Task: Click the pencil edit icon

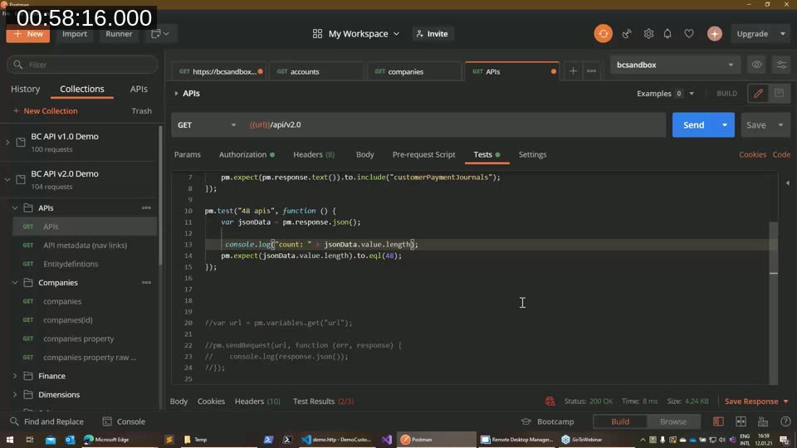Action: pos(758,94)
